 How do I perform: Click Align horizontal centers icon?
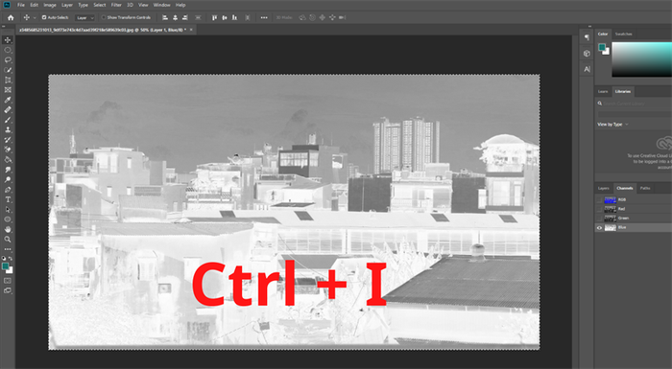(x=176, y=17)
